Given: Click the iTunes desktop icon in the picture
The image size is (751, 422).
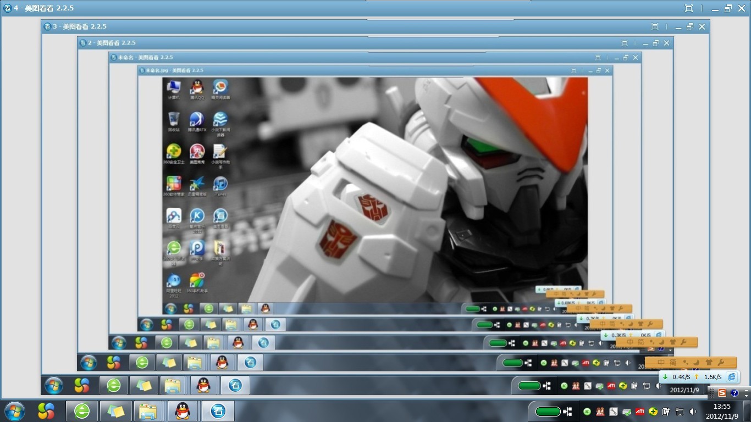Looking at the screenshot, I should [x=220, y=186].
